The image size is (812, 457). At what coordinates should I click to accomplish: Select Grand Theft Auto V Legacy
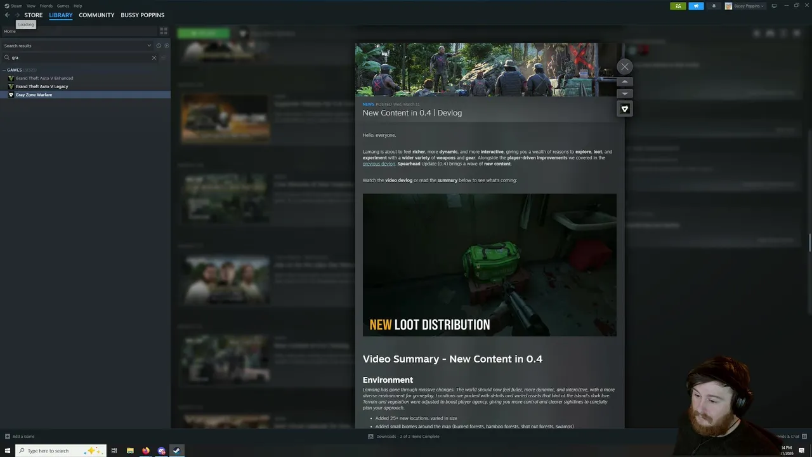pyautogui.click(x=42, y=86)
